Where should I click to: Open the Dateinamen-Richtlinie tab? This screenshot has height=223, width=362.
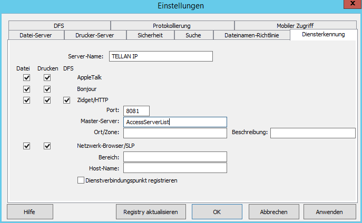click(252, 35)
